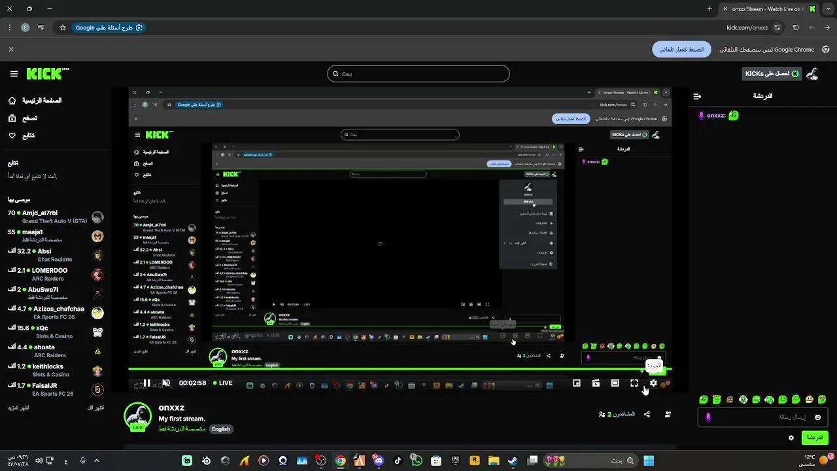Open recommended channel xQc
Viewport: 837px width, 471px height.
[x=56, y=332]
